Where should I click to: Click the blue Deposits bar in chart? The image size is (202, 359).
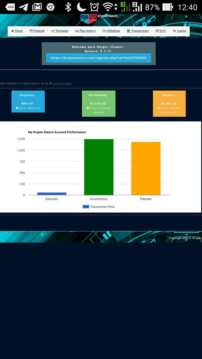pos(52,194)
